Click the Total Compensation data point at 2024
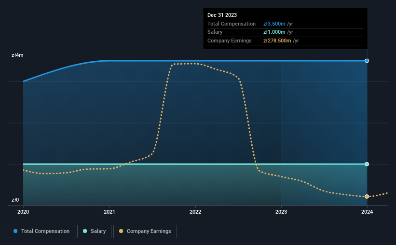 [x=367, y=61]
